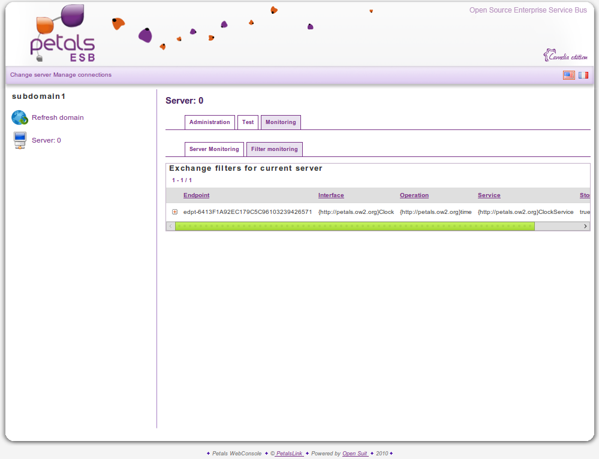Switch language with the US flag icon
This screenshot has width=599, height=459.
click(568, 75)
